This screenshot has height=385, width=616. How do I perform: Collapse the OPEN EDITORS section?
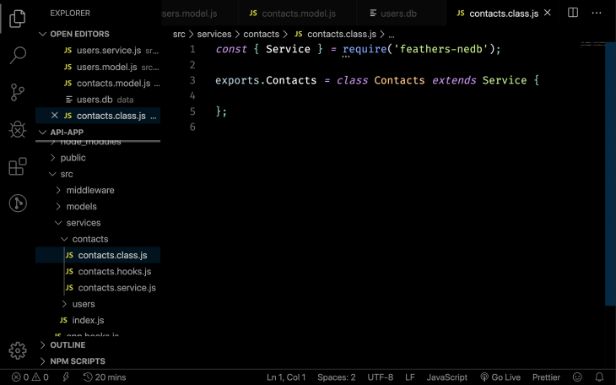pos(79,34)
